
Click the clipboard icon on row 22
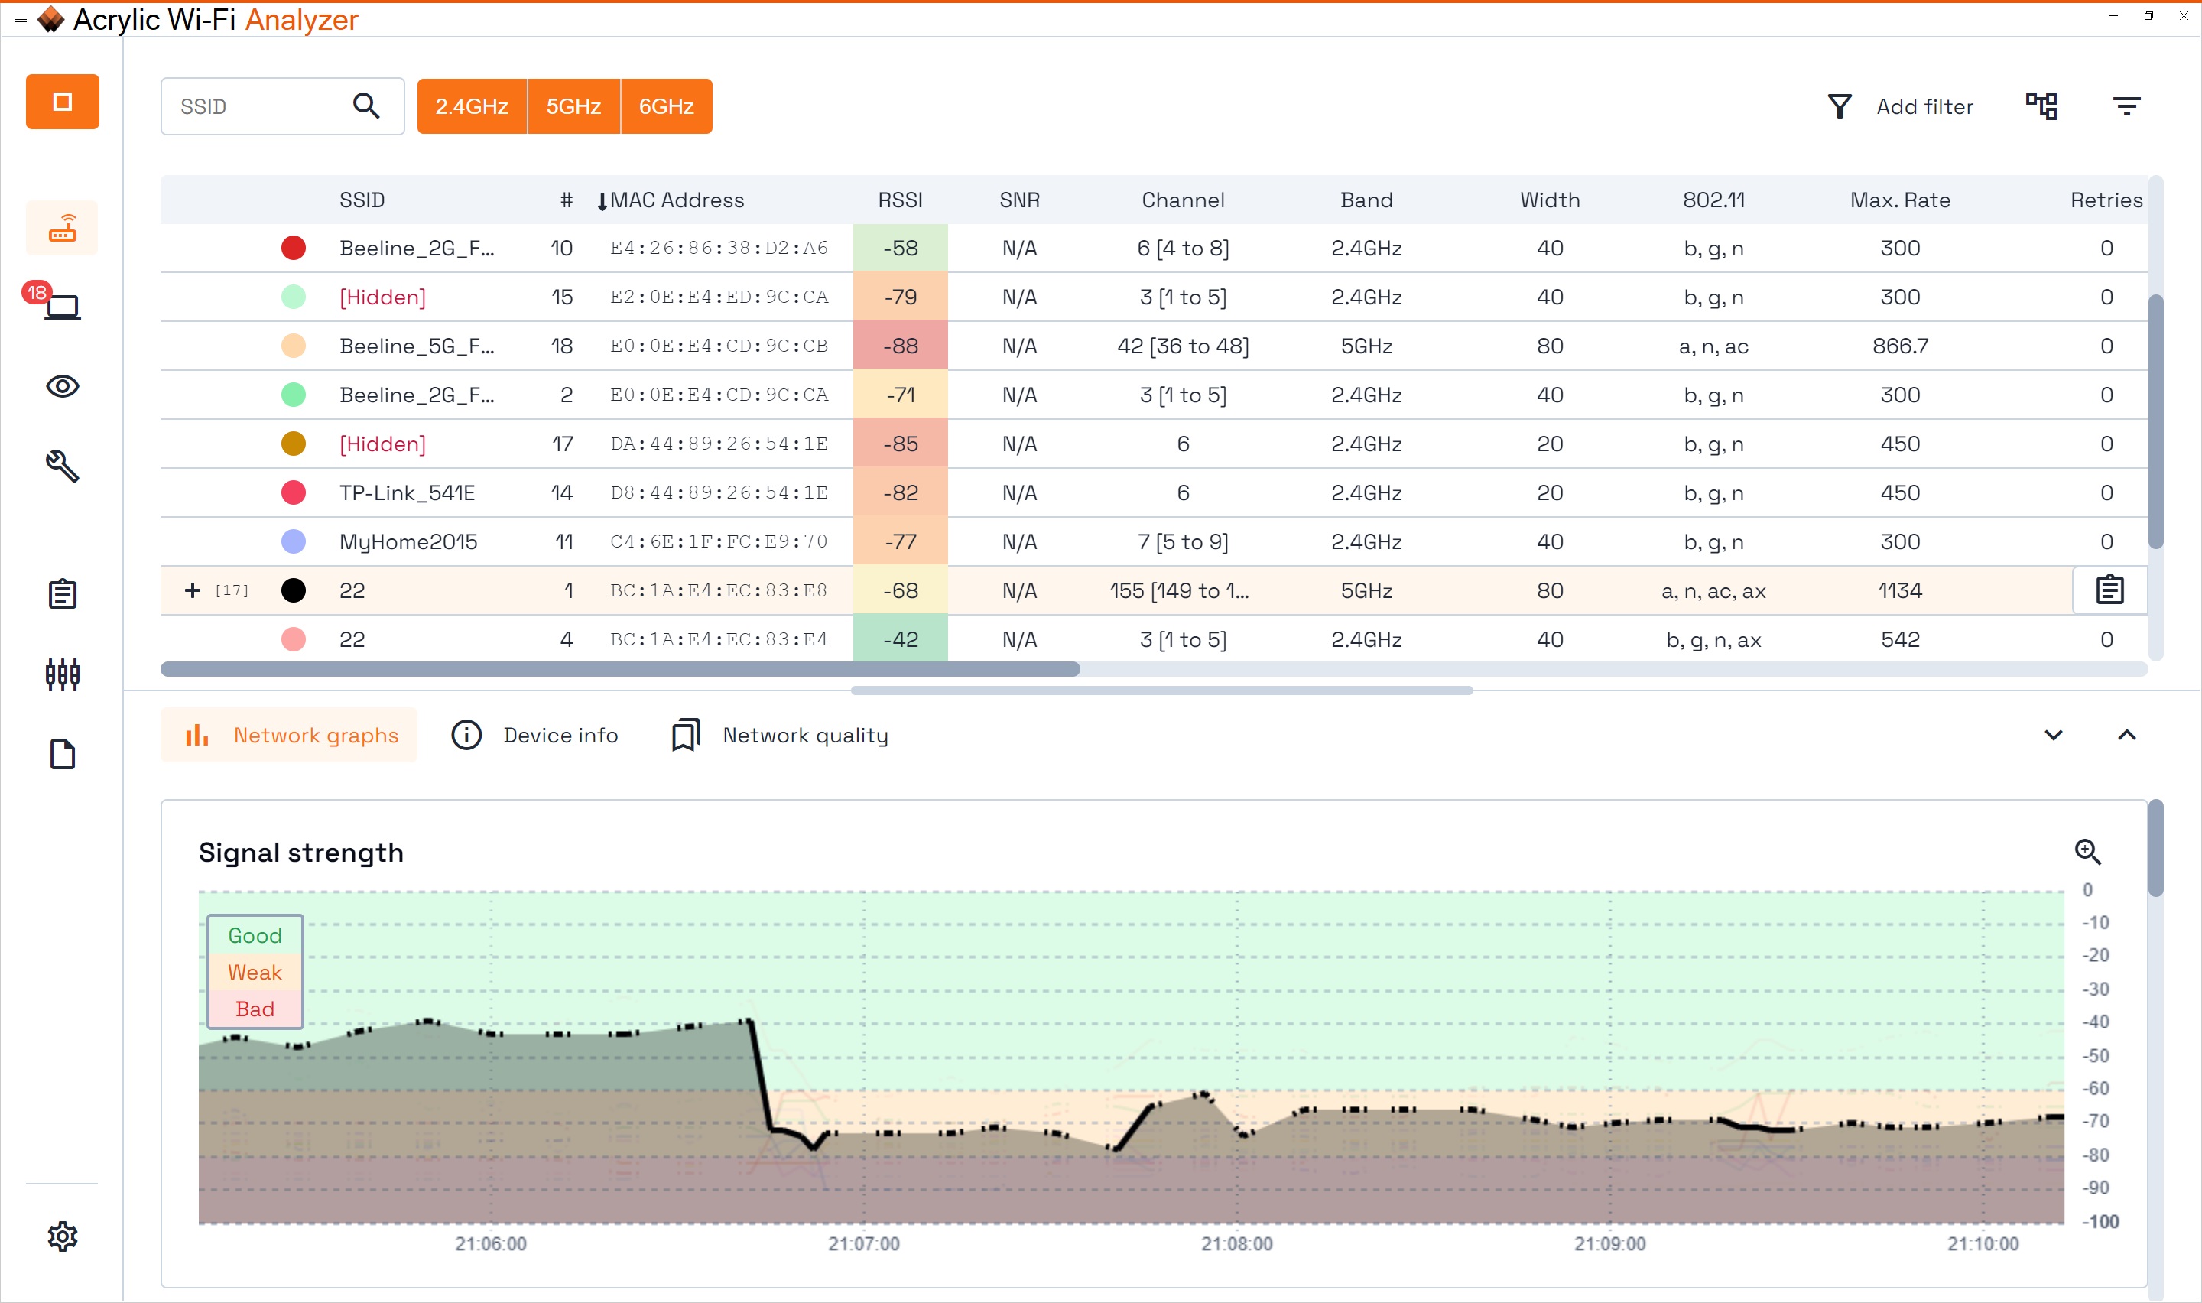click(x=2109, y=590)
